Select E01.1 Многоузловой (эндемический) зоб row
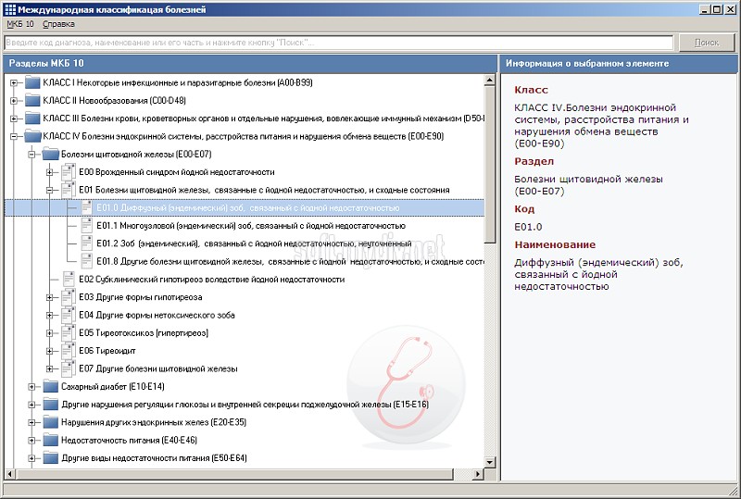 coord(251,226)
